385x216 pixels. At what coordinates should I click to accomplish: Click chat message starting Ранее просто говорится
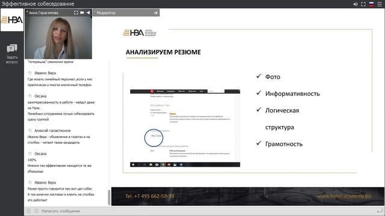pyautogui.click(x=61, y=194)
